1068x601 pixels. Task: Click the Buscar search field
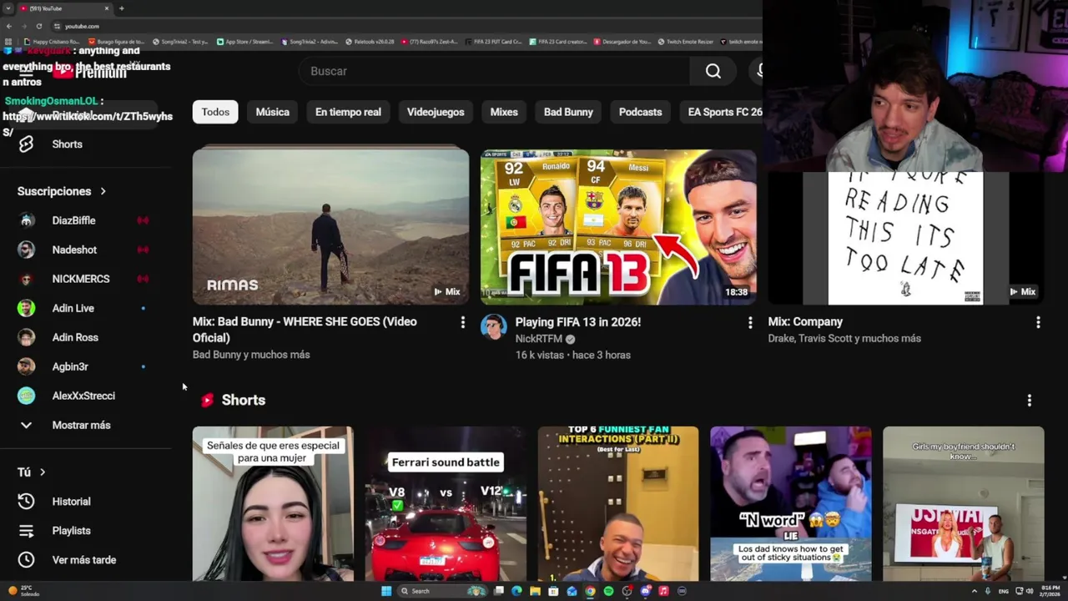(x=495, y=71)
